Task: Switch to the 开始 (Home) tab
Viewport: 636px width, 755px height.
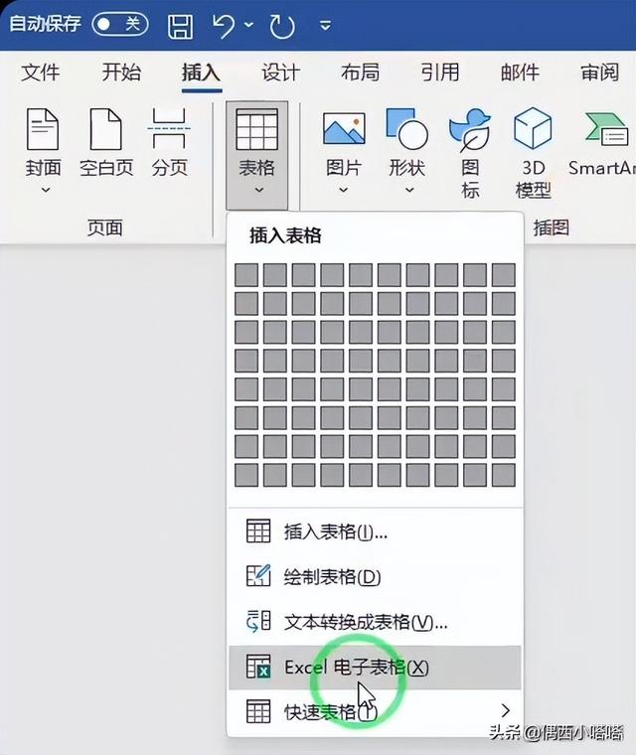Action: click(121, 73)
